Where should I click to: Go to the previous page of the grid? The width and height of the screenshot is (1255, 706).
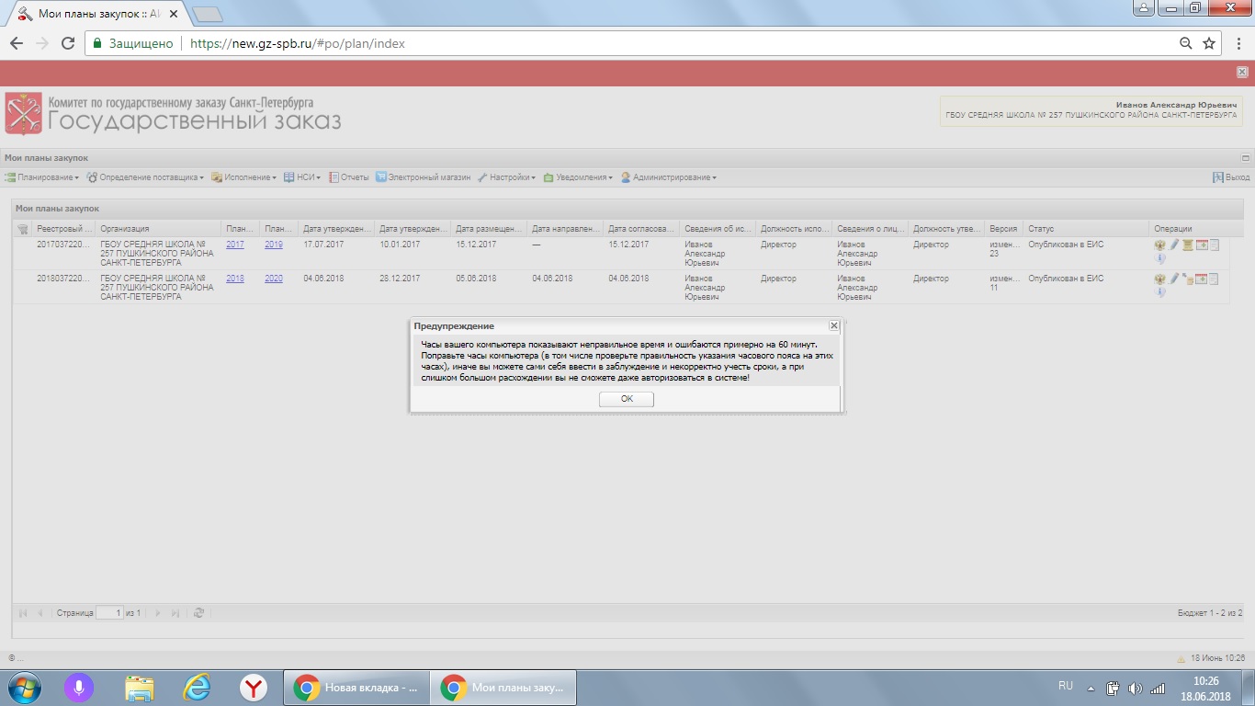pos(40,613)
